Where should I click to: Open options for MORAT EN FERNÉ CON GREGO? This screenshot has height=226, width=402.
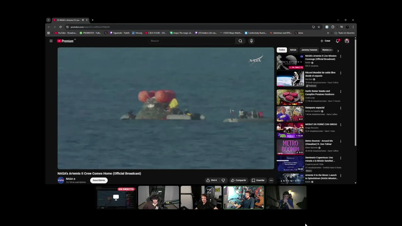[340, 125]
